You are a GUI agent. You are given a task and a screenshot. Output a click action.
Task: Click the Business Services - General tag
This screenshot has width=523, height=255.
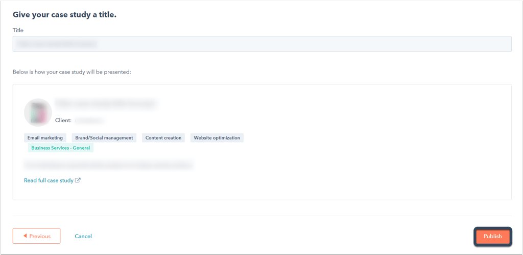[x=61, y=148]
